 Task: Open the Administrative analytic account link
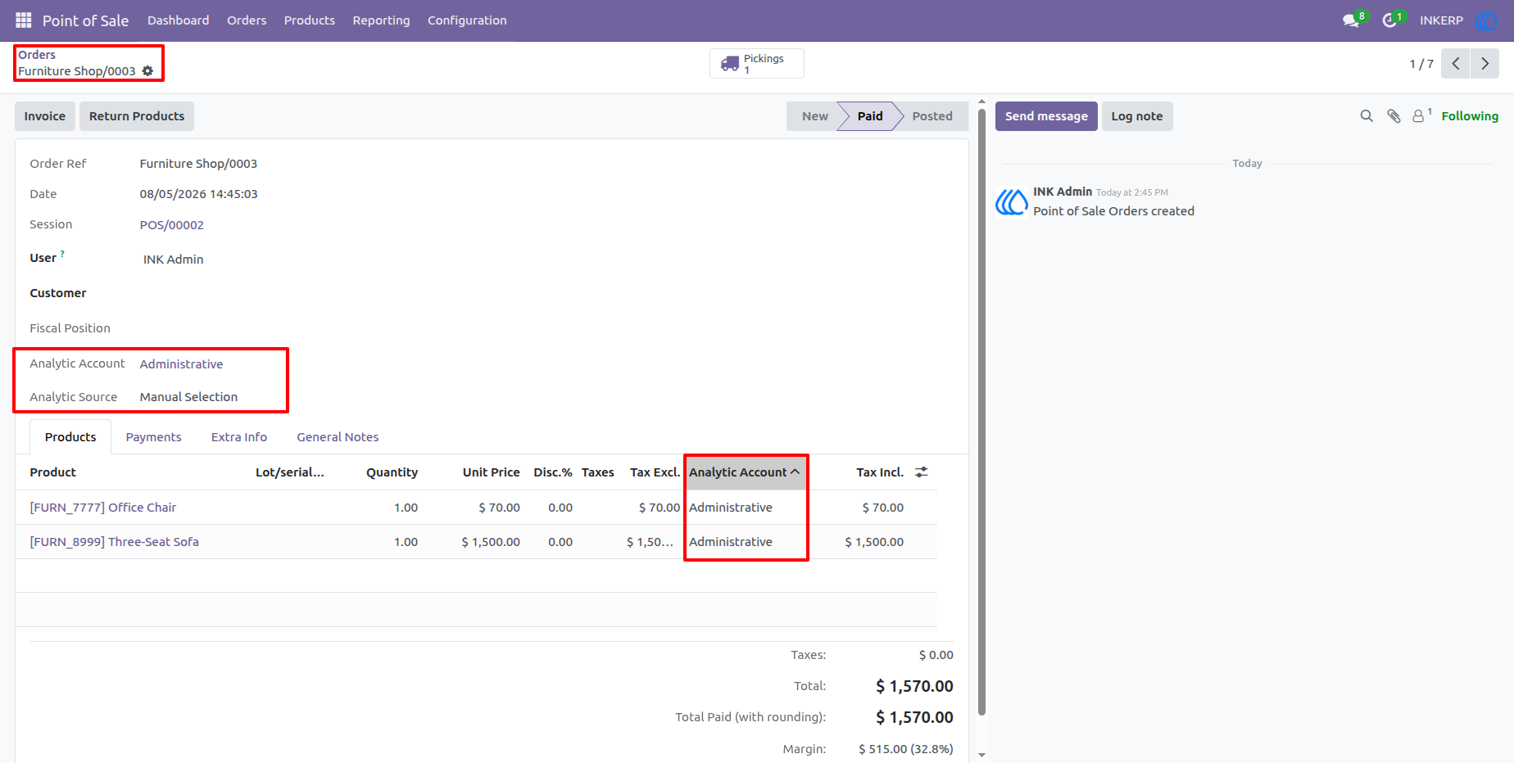[x=181, y=364]
